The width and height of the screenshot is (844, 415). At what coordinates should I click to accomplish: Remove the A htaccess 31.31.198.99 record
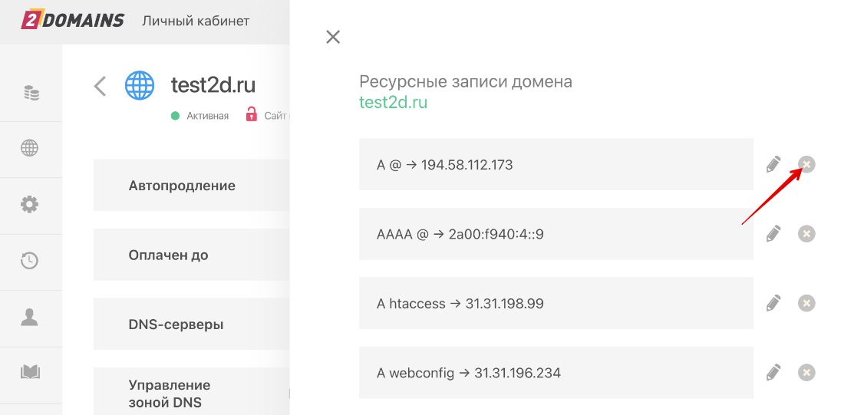806,303
